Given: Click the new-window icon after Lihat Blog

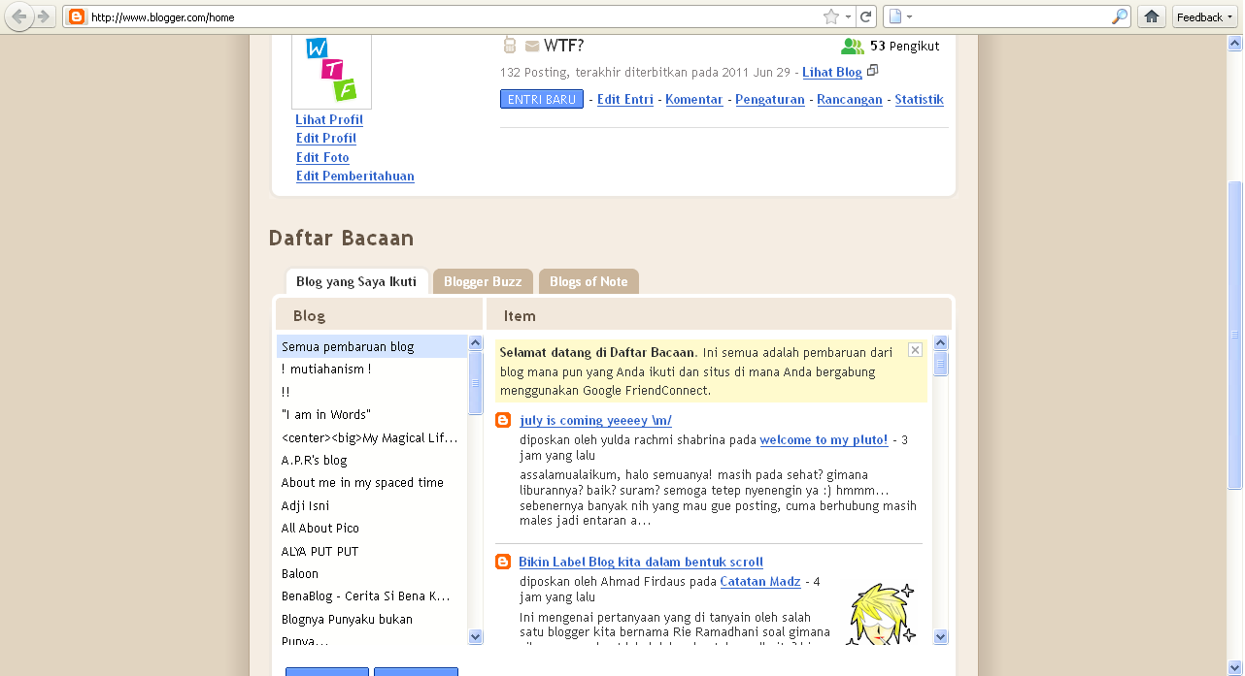Looking at the screenshot, I should pyautogui.click(x=872, y=71).
